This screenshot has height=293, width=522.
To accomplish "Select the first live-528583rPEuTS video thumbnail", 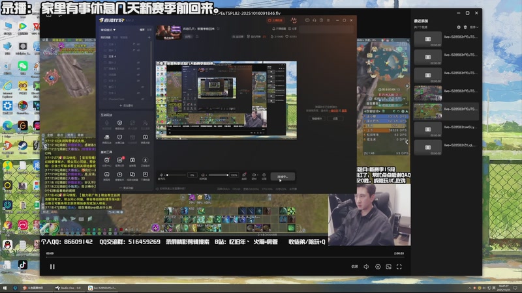I will [428, 39].
